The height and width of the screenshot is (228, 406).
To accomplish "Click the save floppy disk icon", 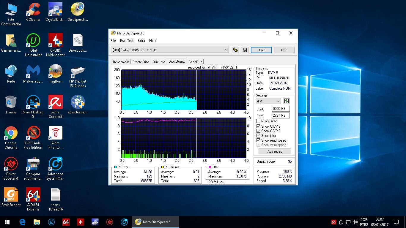I will coord(245,50).
